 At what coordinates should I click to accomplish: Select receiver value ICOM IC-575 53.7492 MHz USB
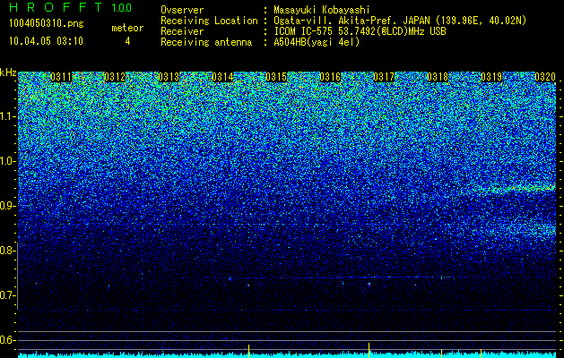(360, 31)
